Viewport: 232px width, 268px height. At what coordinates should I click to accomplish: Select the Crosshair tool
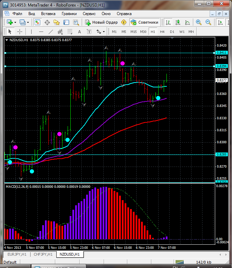pyautogui.click(x=20, y=32)
